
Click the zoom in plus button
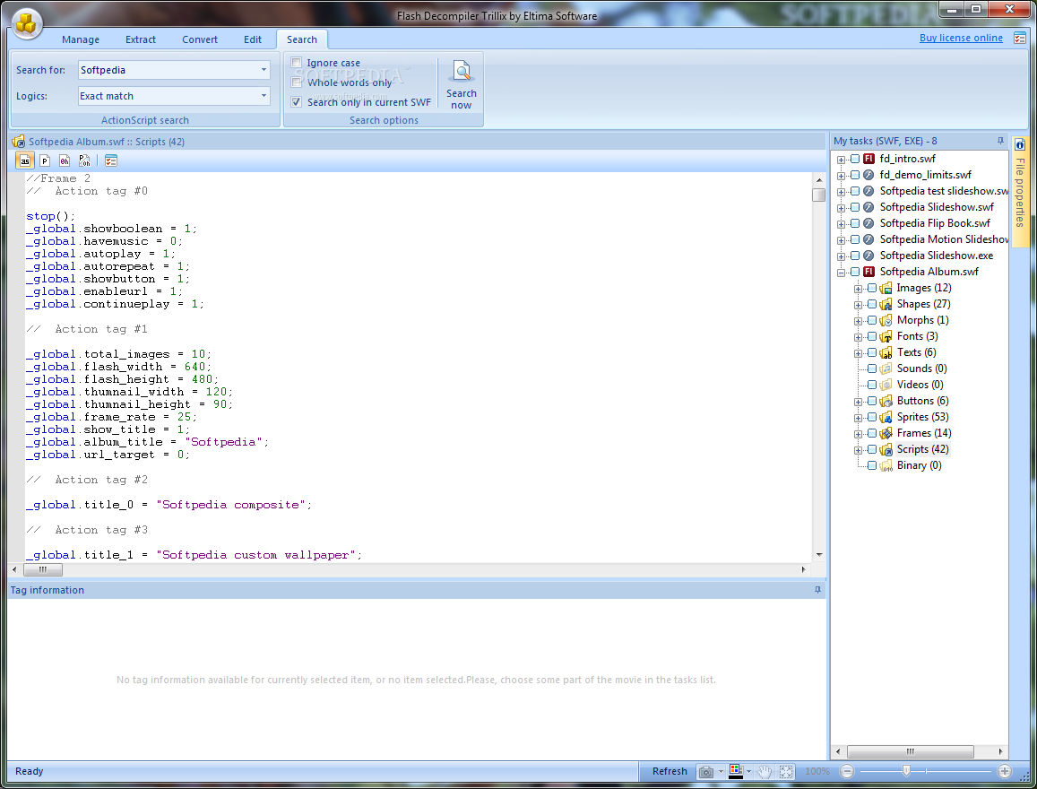1005,771
